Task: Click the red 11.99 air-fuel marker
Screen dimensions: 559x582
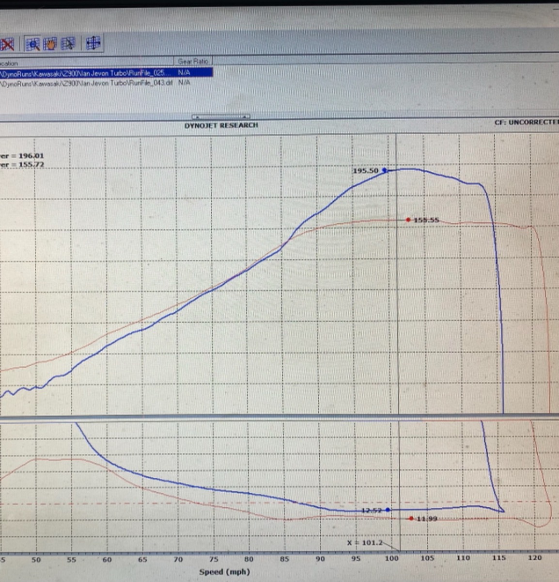Action: [x=411, y=518]
